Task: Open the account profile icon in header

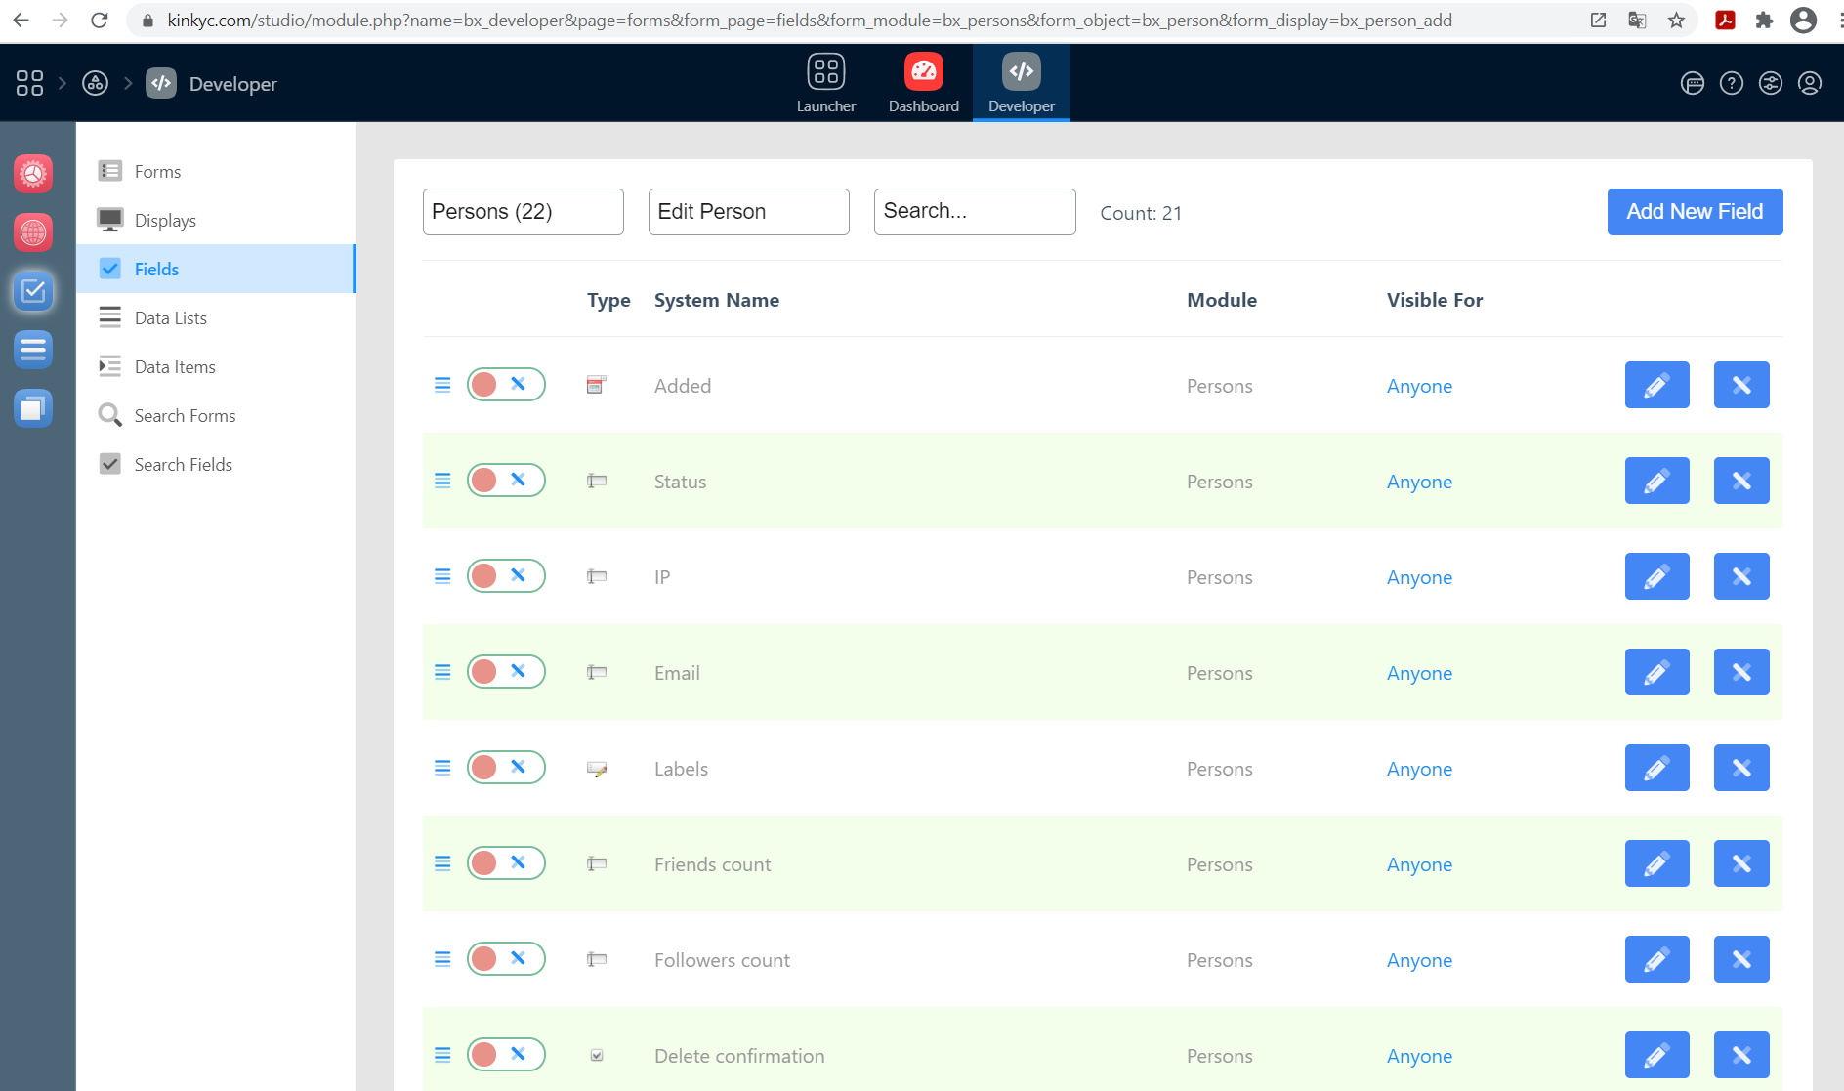Action: pos(1809,84)
